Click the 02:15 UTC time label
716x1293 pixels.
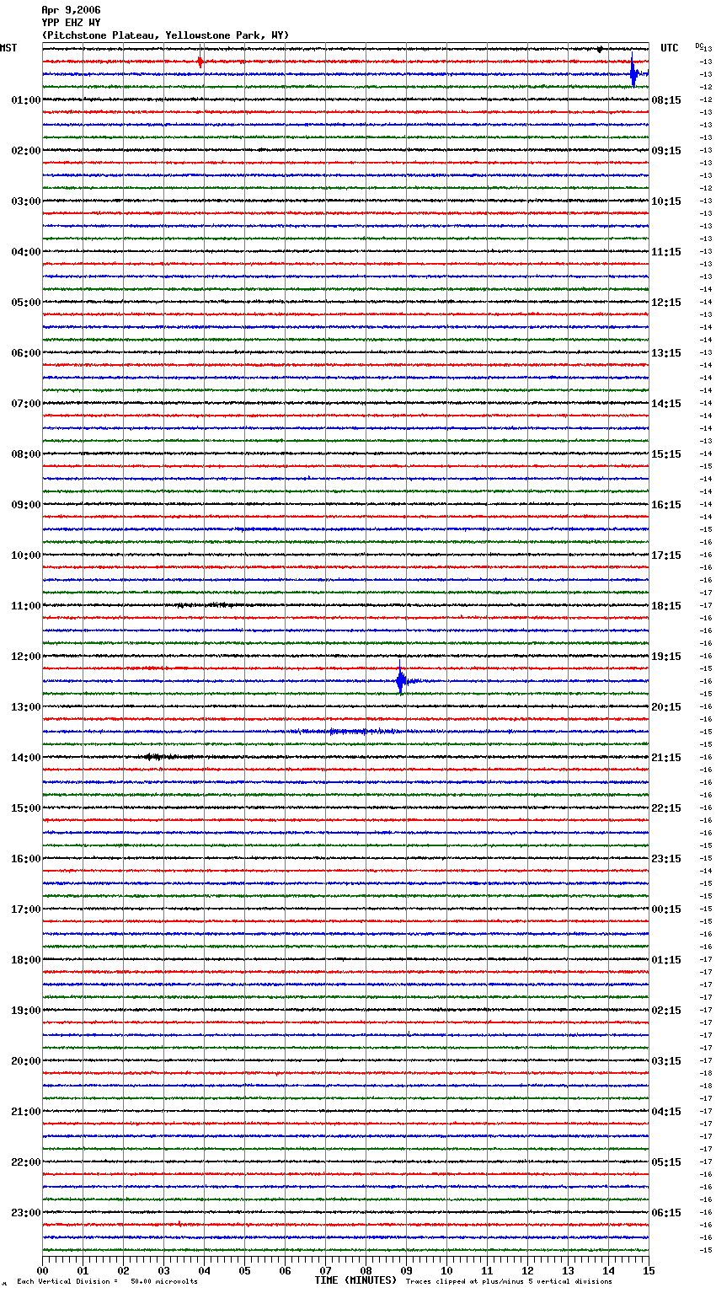click(x=666, y=1011)
